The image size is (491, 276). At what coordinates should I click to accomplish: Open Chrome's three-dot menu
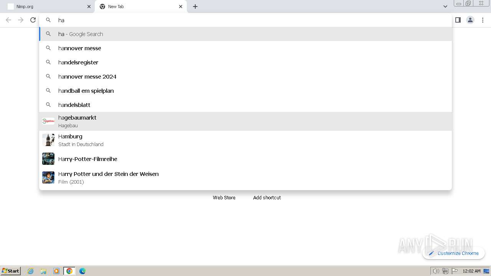pos(483,20)
